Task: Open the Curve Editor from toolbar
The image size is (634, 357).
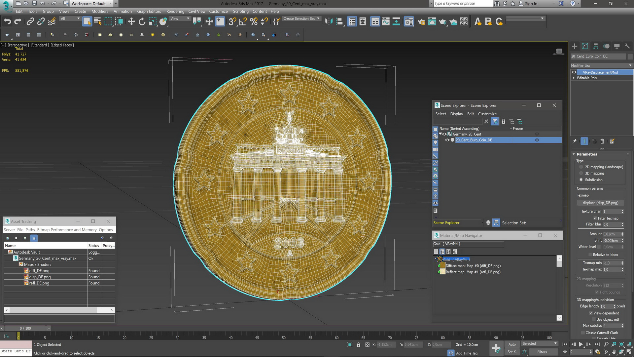Action: click(x=386, y=22)
